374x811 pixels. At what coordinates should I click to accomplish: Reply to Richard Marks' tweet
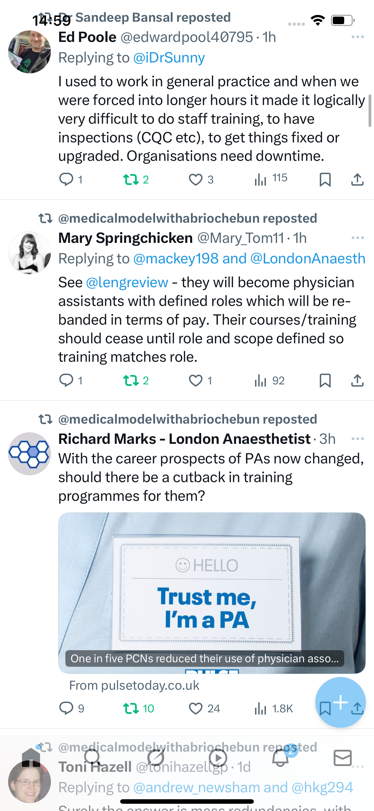coord(66,708)
